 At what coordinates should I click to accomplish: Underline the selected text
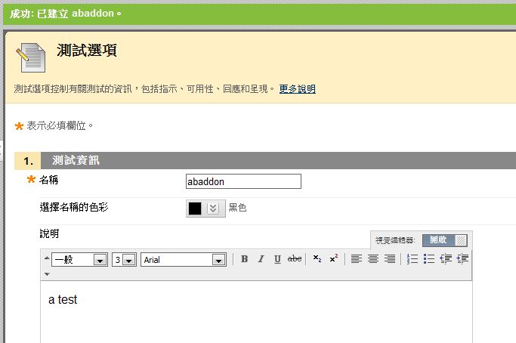pyautogui.click(x=277, y=259)
